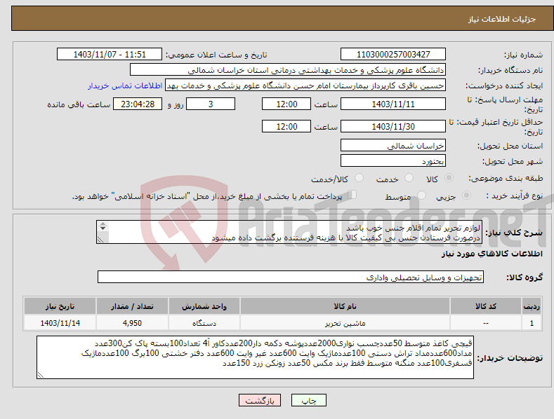
Task: Click the کد کالا column header
Action: (486, 306)
